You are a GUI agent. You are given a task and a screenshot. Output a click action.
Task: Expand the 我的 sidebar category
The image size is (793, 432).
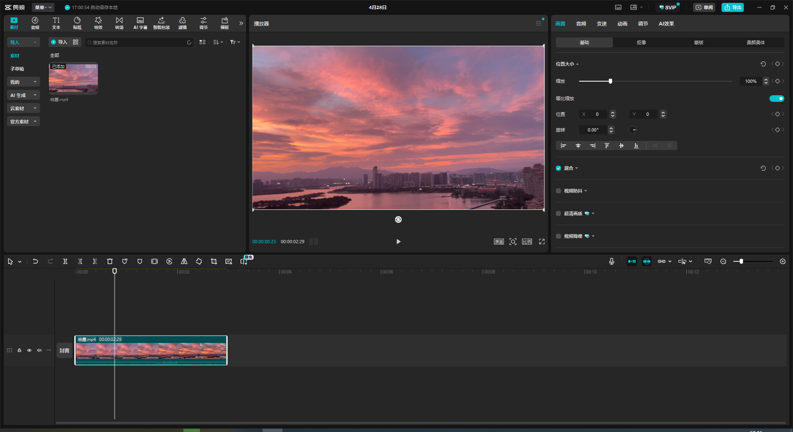(x=24, y=82)
